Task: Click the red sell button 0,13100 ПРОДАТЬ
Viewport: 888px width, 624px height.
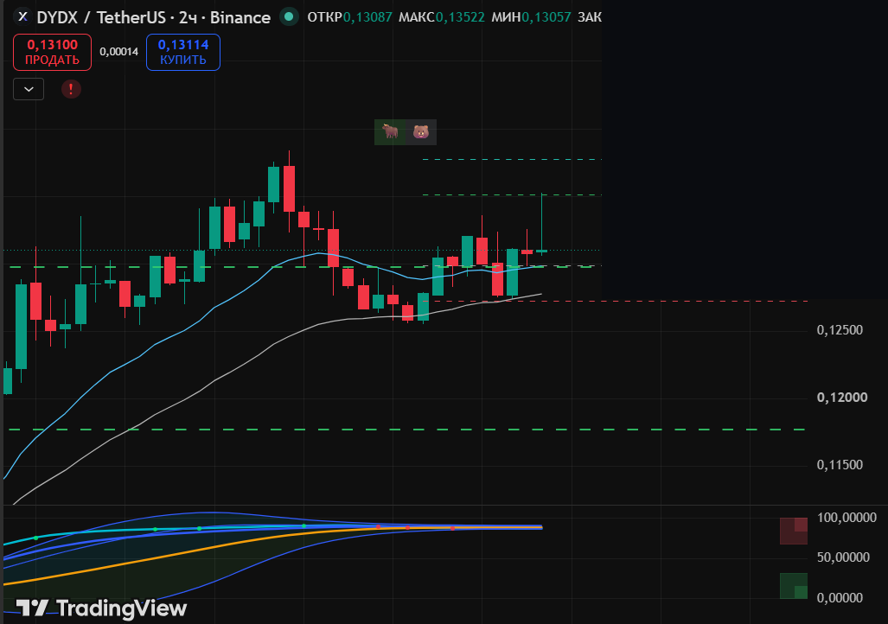Action: (x=52, y=52)
